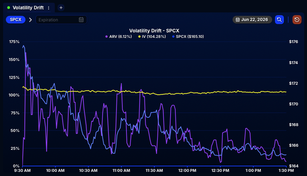Viewport: 307px width, 176px height.
Task: Click the 12:00 PM time axis label
Action: (187, 171)
